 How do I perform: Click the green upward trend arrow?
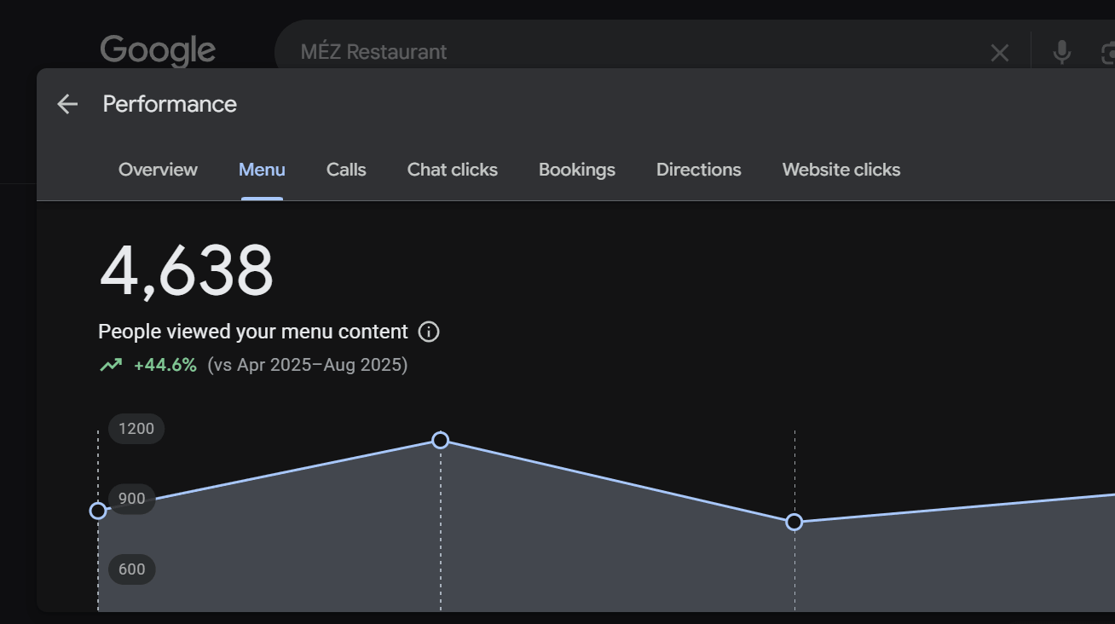pyautogui.click(x=111, y=365)
